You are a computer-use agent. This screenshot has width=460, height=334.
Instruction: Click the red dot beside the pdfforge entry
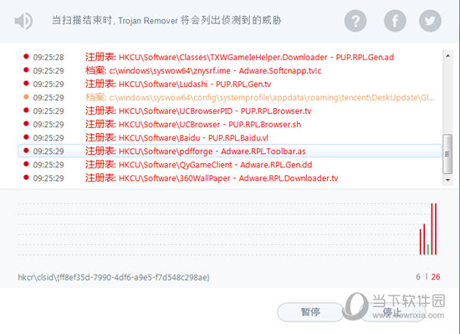click(x=26, y=151)
